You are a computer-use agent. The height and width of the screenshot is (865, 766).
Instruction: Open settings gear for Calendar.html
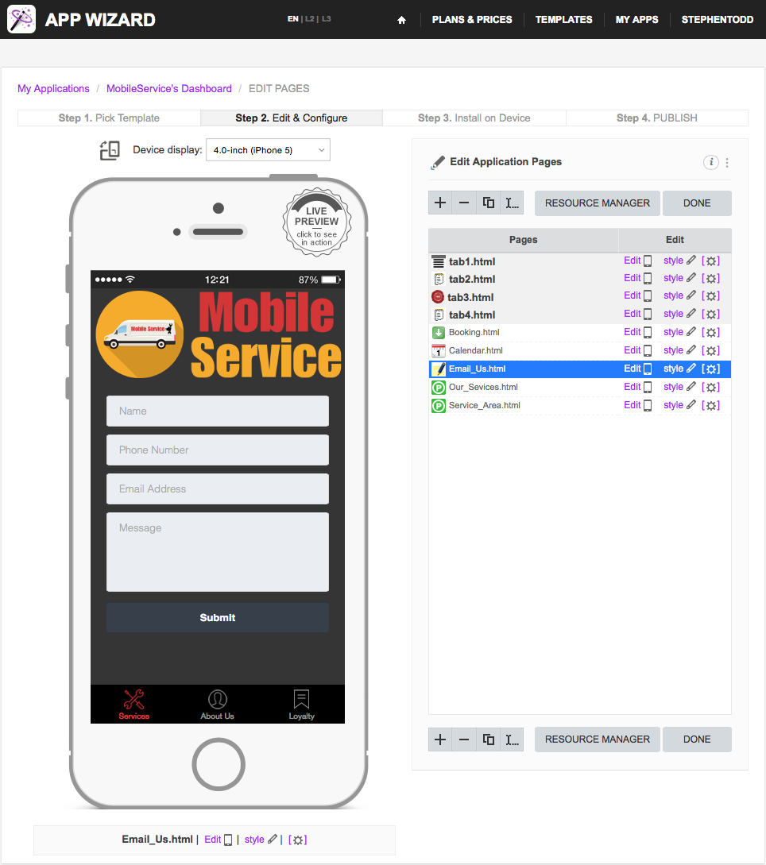pyautogui.click(x=711, y=351)
